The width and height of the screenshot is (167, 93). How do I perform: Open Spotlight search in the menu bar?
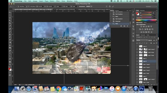pos(152,1)
